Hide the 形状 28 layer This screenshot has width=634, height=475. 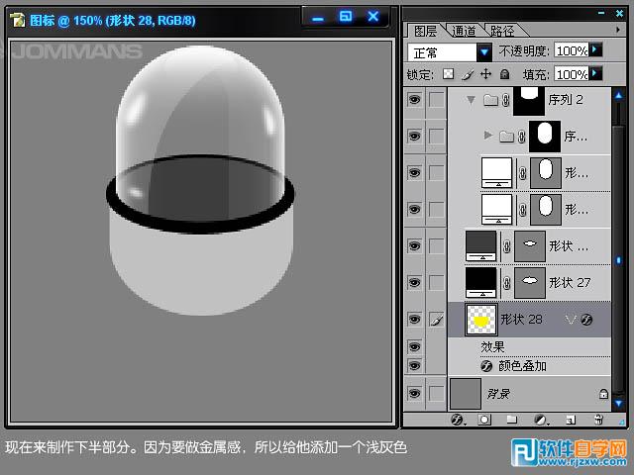pos(414,319)
